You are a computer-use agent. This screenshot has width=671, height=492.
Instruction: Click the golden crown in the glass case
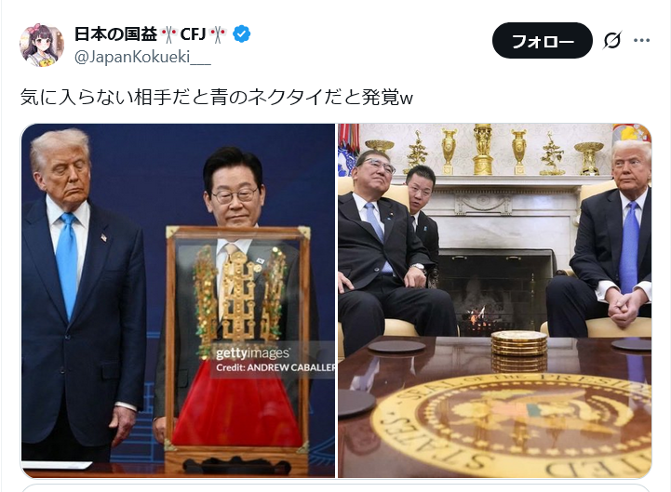click(238, 301)
